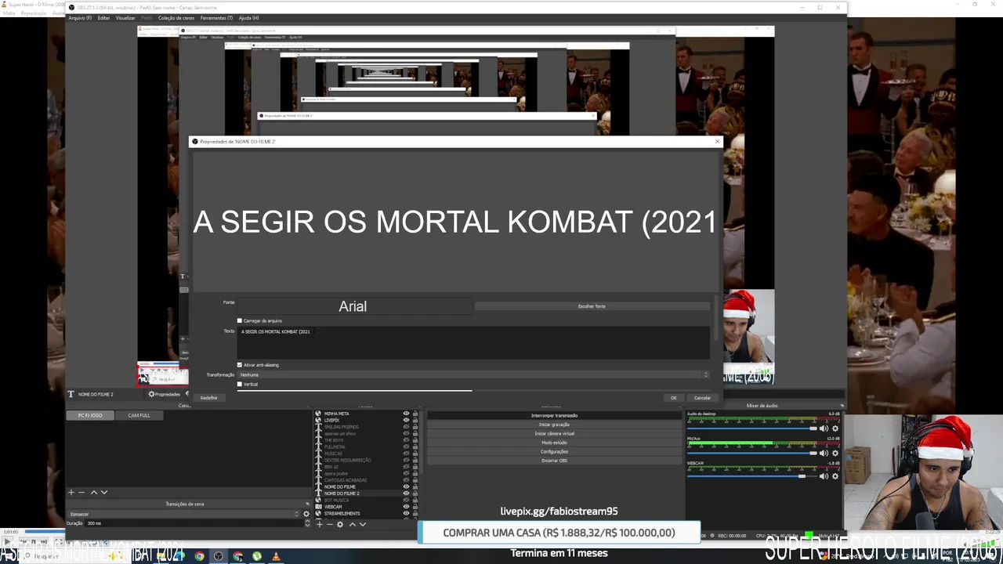The width and height of the screenshot is (1003, 564).
Task: Open transition settings gear icon
Action: pyautogui.click(x=306, y=514)
